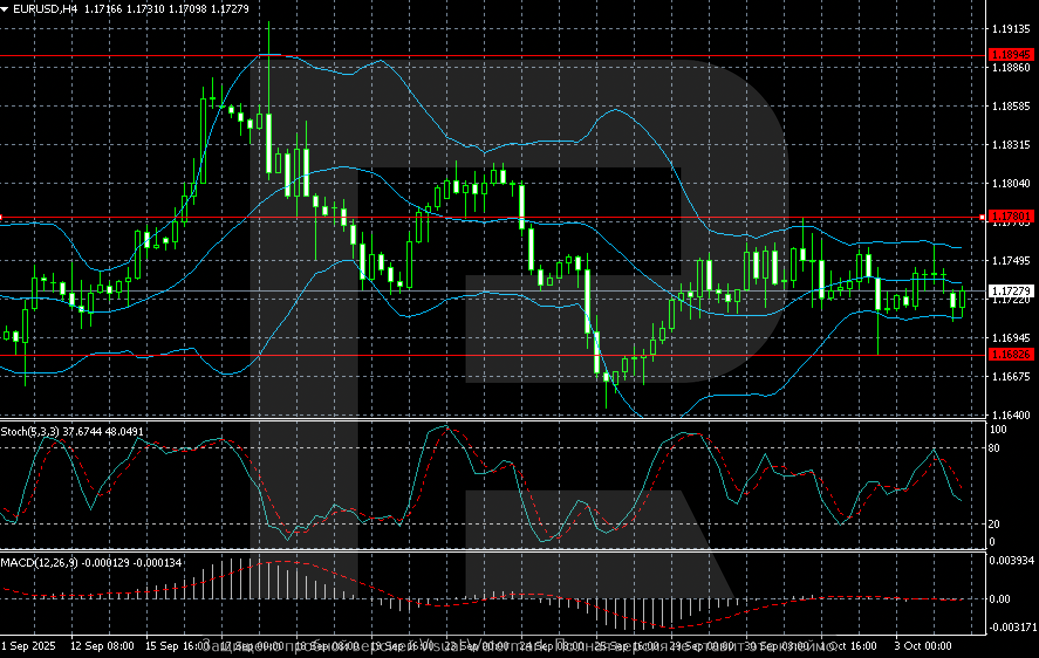Click the 3 Oct 00:00 time label
This screenshot has height=658, width=1039.
(x=922, y=646)
